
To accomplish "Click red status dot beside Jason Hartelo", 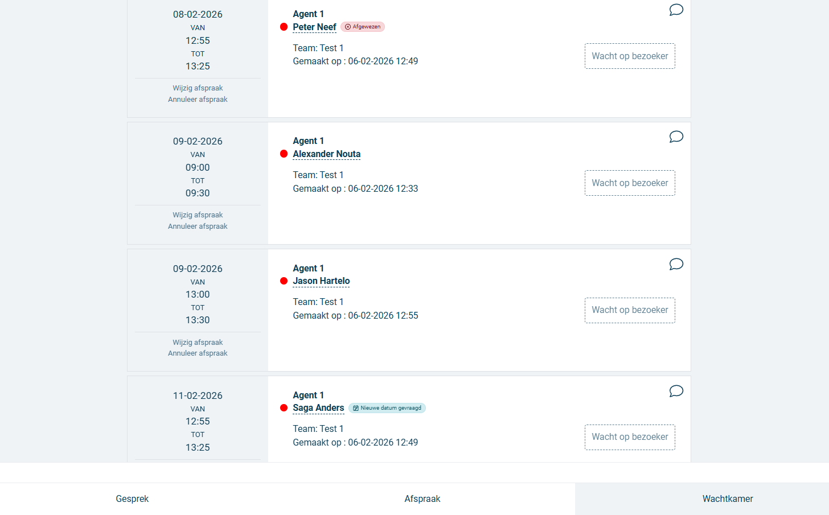I will coord(284,281).
